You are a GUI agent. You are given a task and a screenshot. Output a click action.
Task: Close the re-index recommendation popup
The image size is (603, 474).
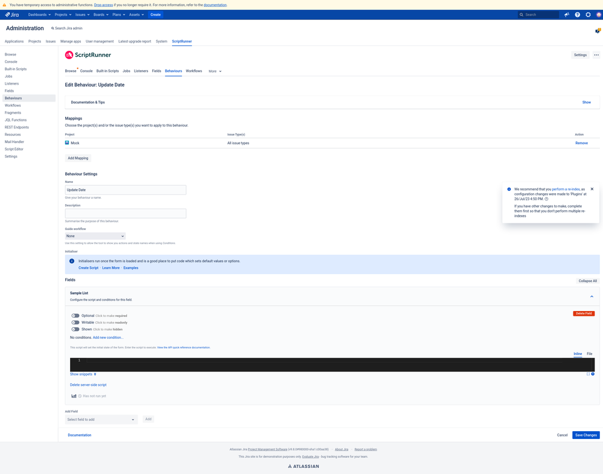click(592, 189)
